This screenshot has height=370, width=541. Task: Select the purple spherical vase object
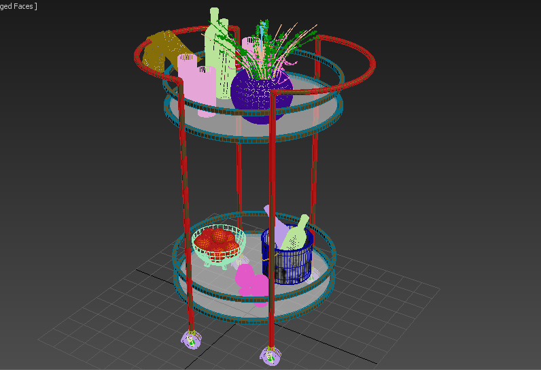[x=261, y=96]
